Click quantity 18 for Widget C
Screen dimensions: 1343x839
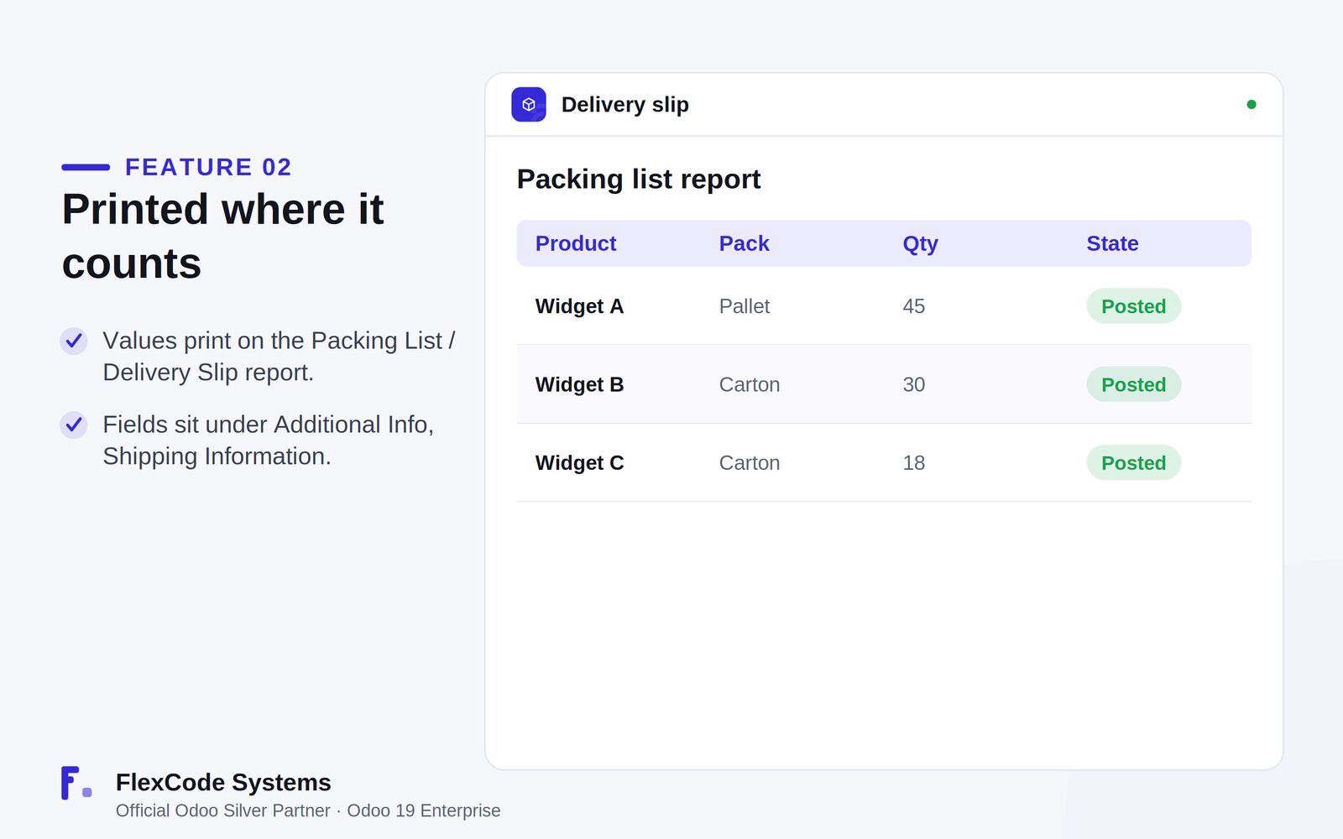point(914,462)
